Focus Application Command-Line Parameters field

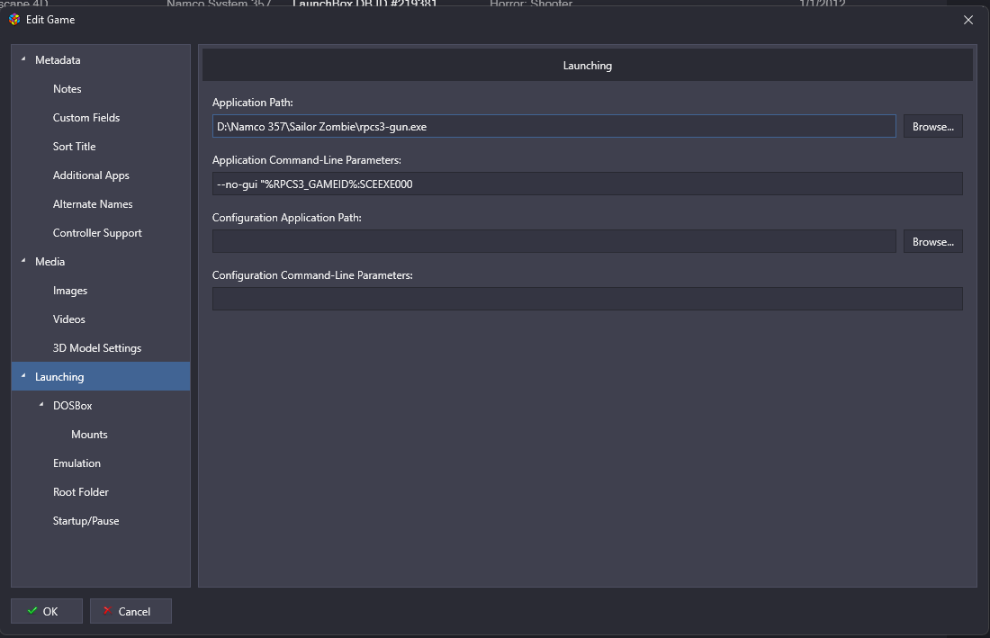tap(587, 184)
